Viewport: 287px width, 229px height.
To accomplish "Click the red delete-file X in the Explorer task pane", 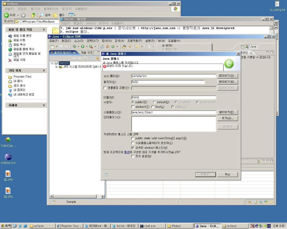I will tap(10, 60).
